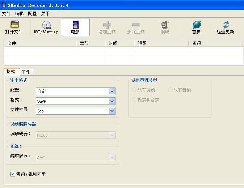Click the 打开文件 (Open File) icon
The image size is (244, 188).
tap(14, 25)
